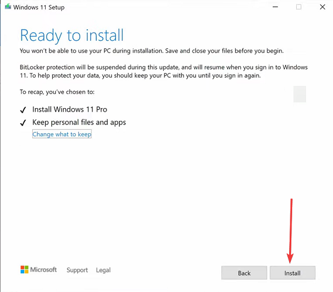Click the 'Windows 11 Setup' title text

point(39,7)
